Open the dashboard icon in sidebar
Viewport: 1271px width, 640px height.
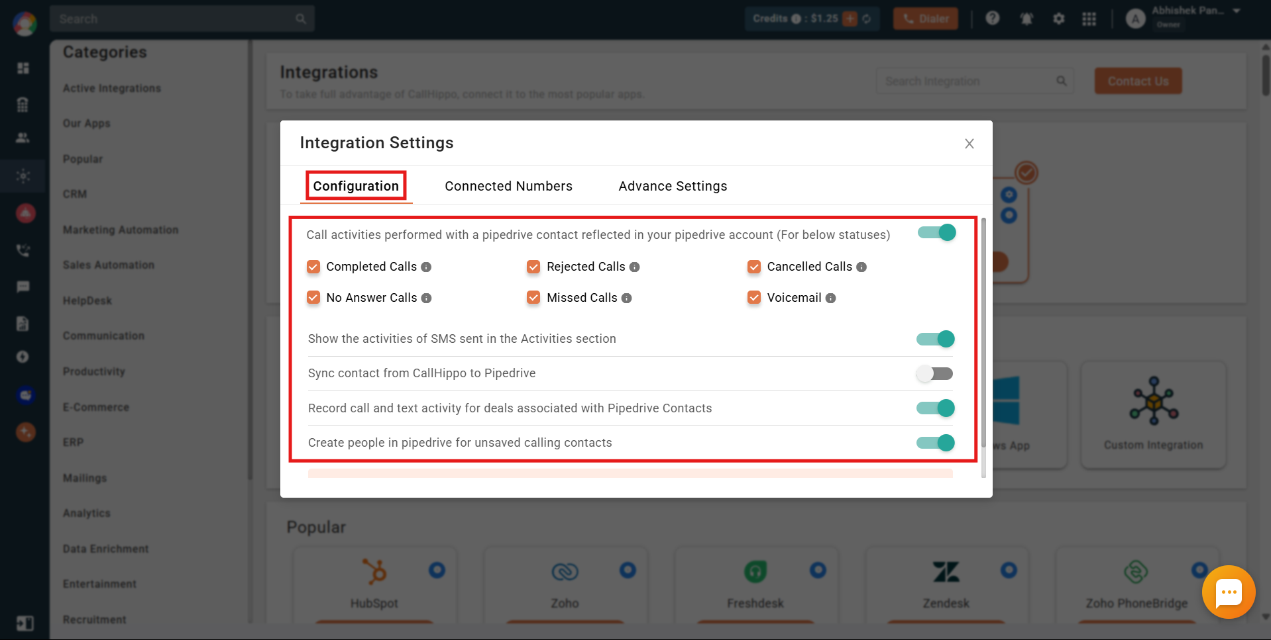[x=23, y=68]
